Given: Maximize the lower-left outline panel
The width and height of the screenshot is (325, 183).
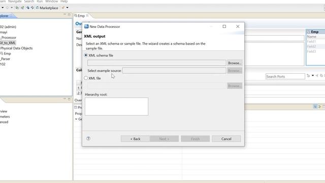Looking at the screenshot, I should (x=69, y=99).
